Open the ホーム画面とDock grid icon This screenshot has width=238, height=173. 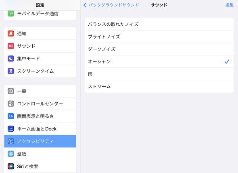(x=11, y=129)
